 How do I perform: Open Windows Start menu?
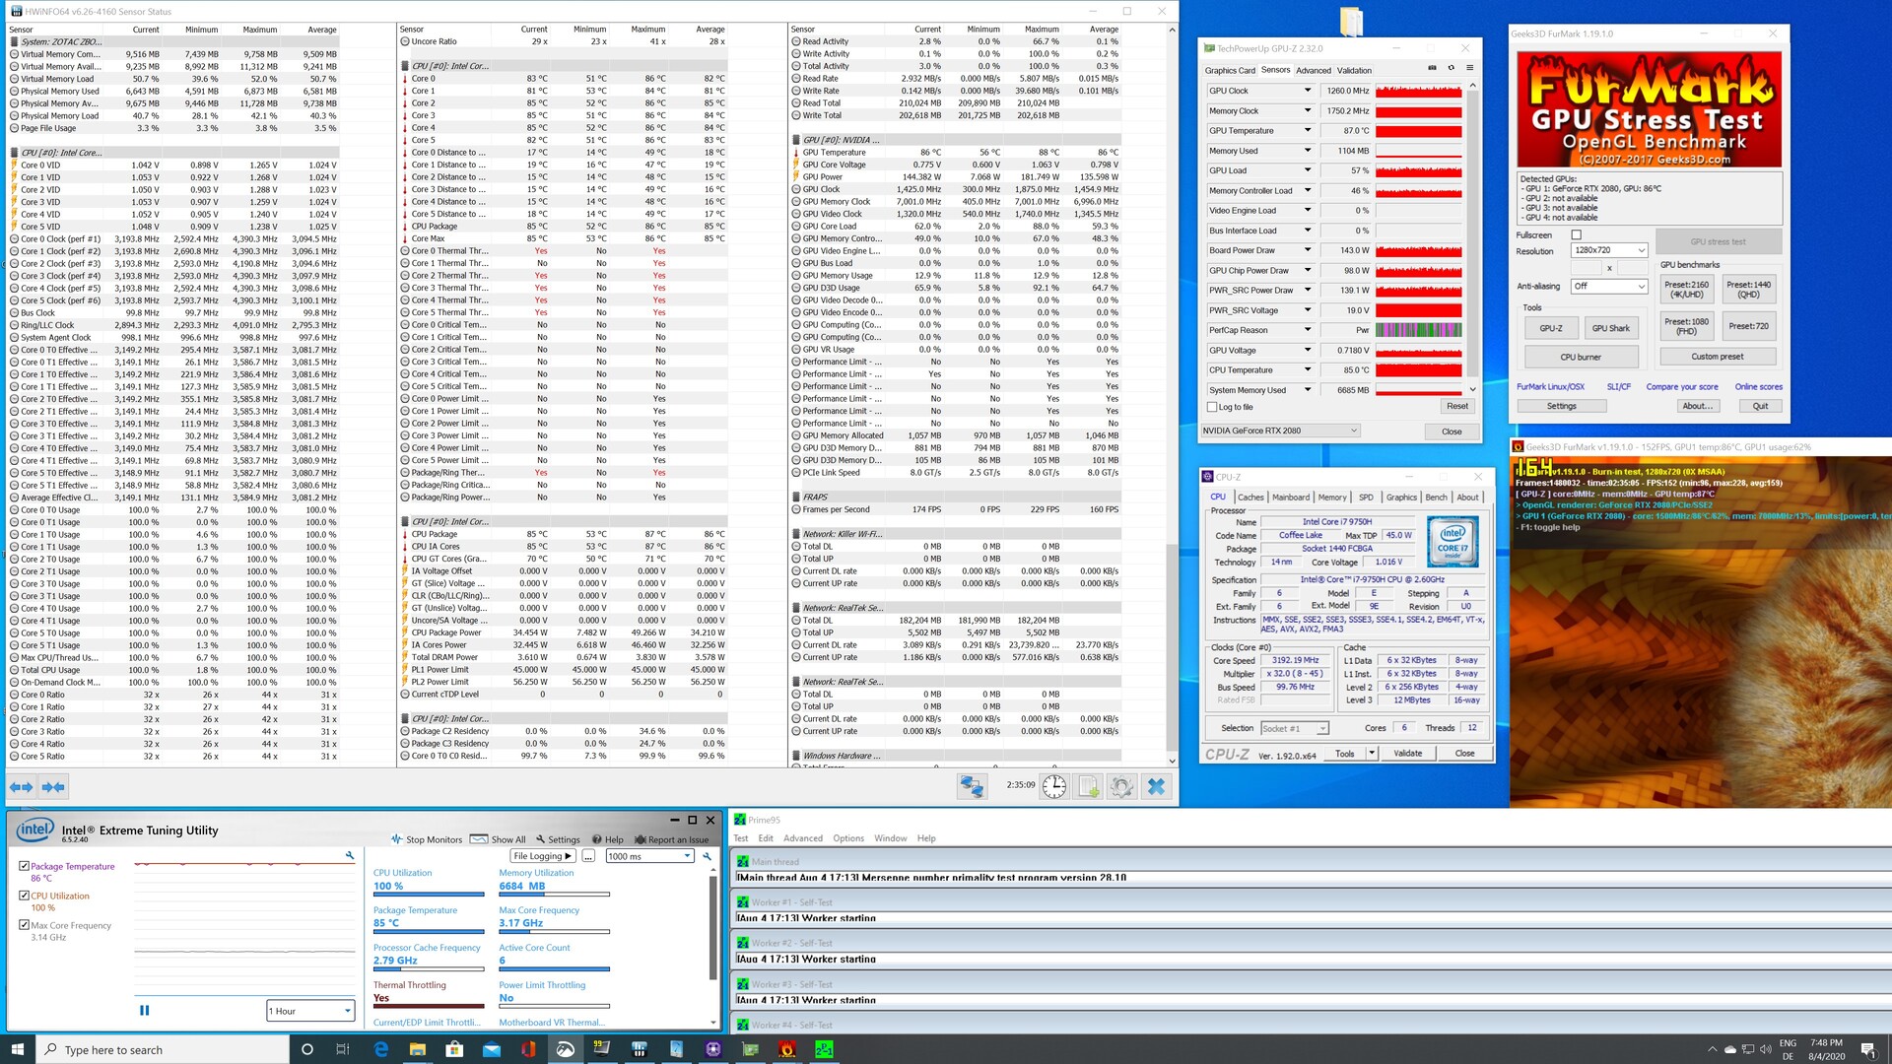pyautogui.click(x=17, y=1049)
